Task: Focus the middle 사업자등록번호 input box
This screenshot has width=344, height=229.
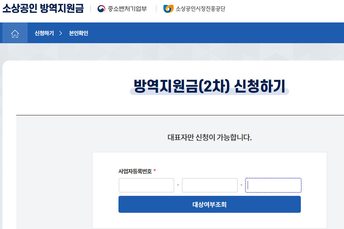Action: click(210, 185)
